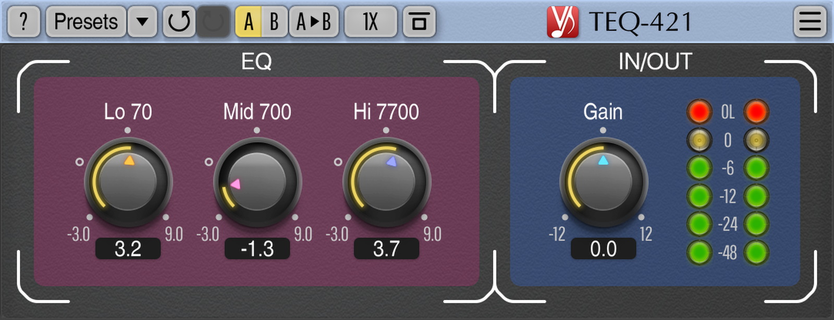Click the undo arrow icon

[179, 22]
